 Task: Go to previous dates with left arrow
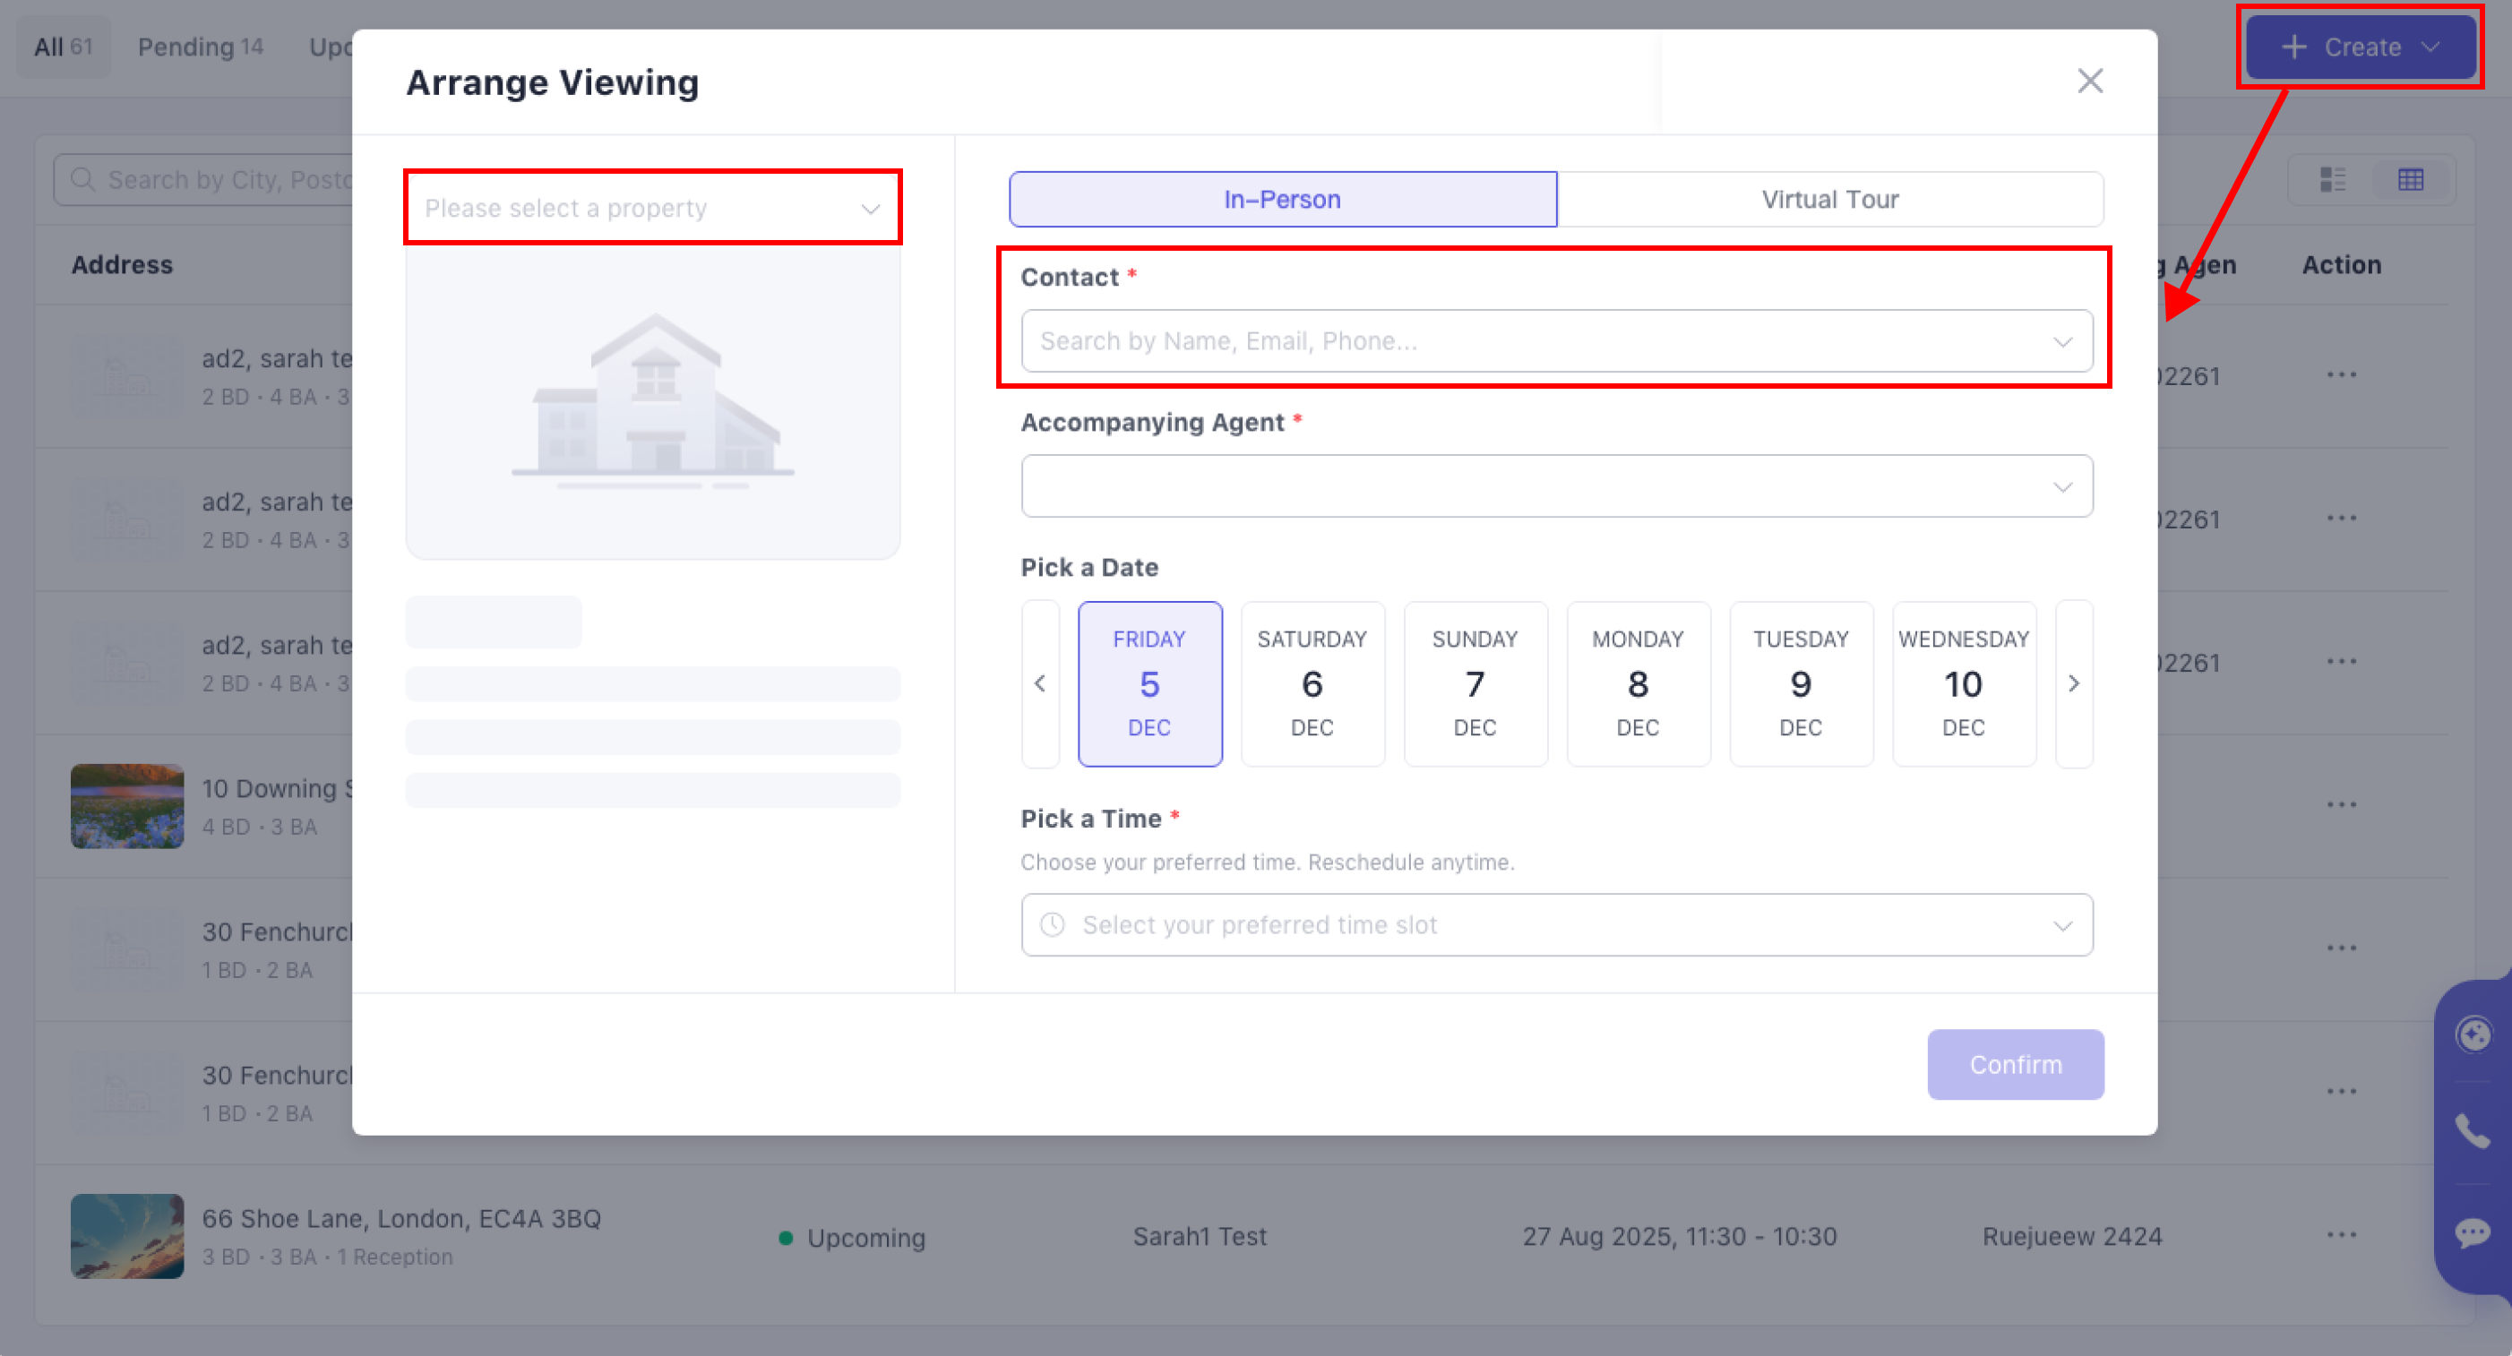pyautogui.click(x=1039, y=683)
